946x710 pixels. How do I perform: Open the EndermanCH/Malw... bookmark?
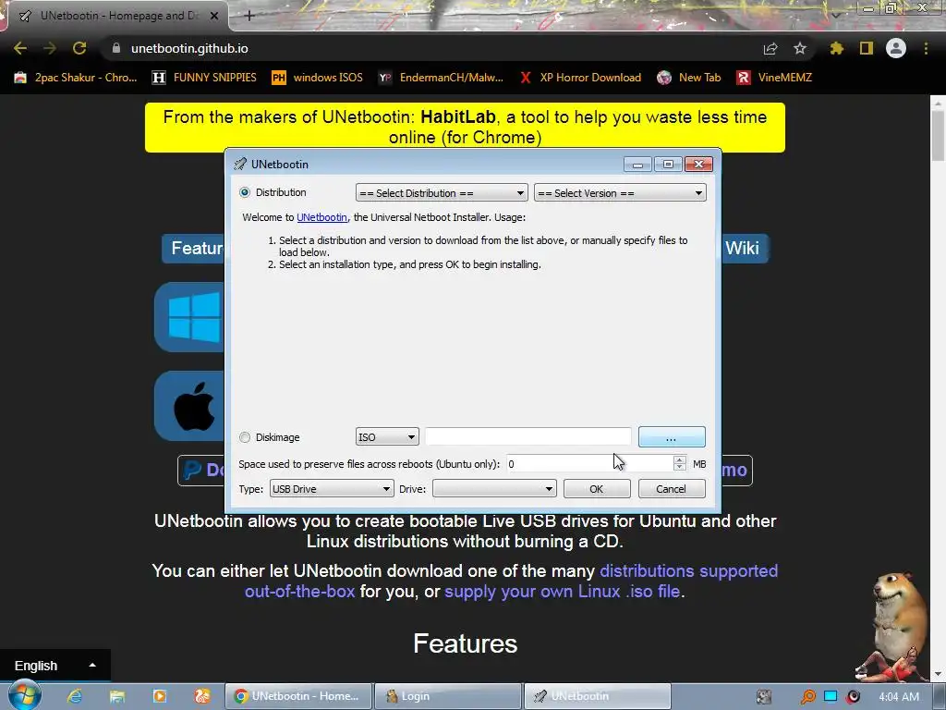[x=441, y=78]
